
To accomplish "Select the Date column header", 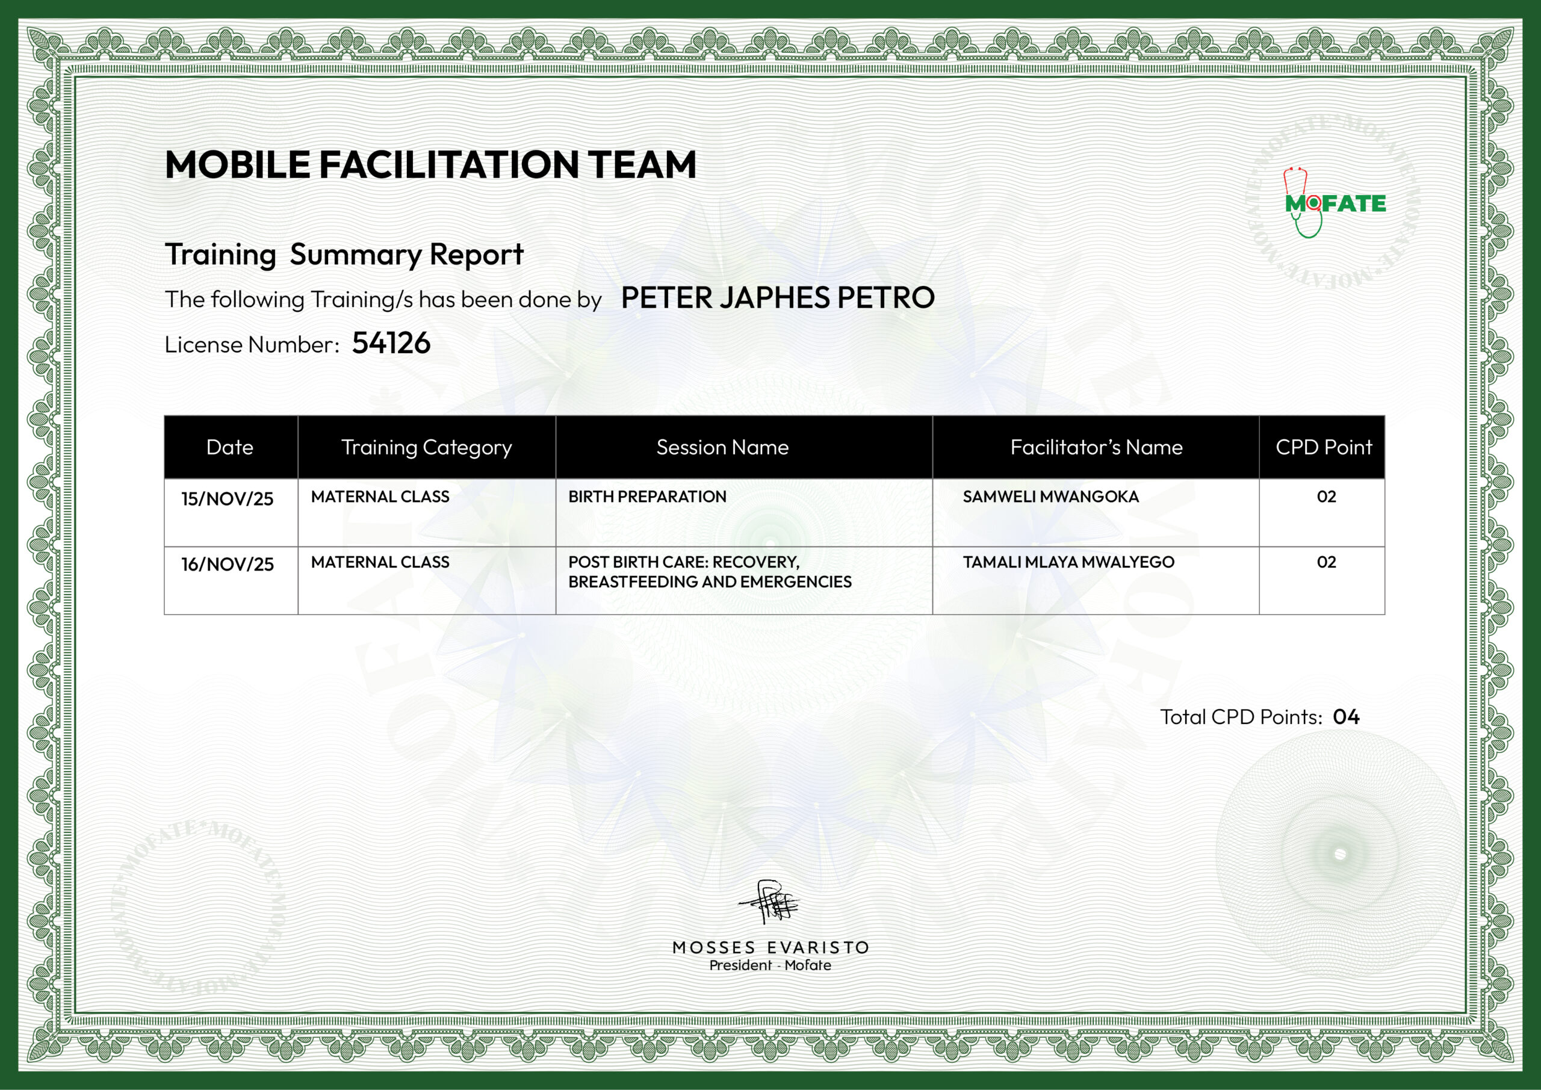I will pos(229,447).
